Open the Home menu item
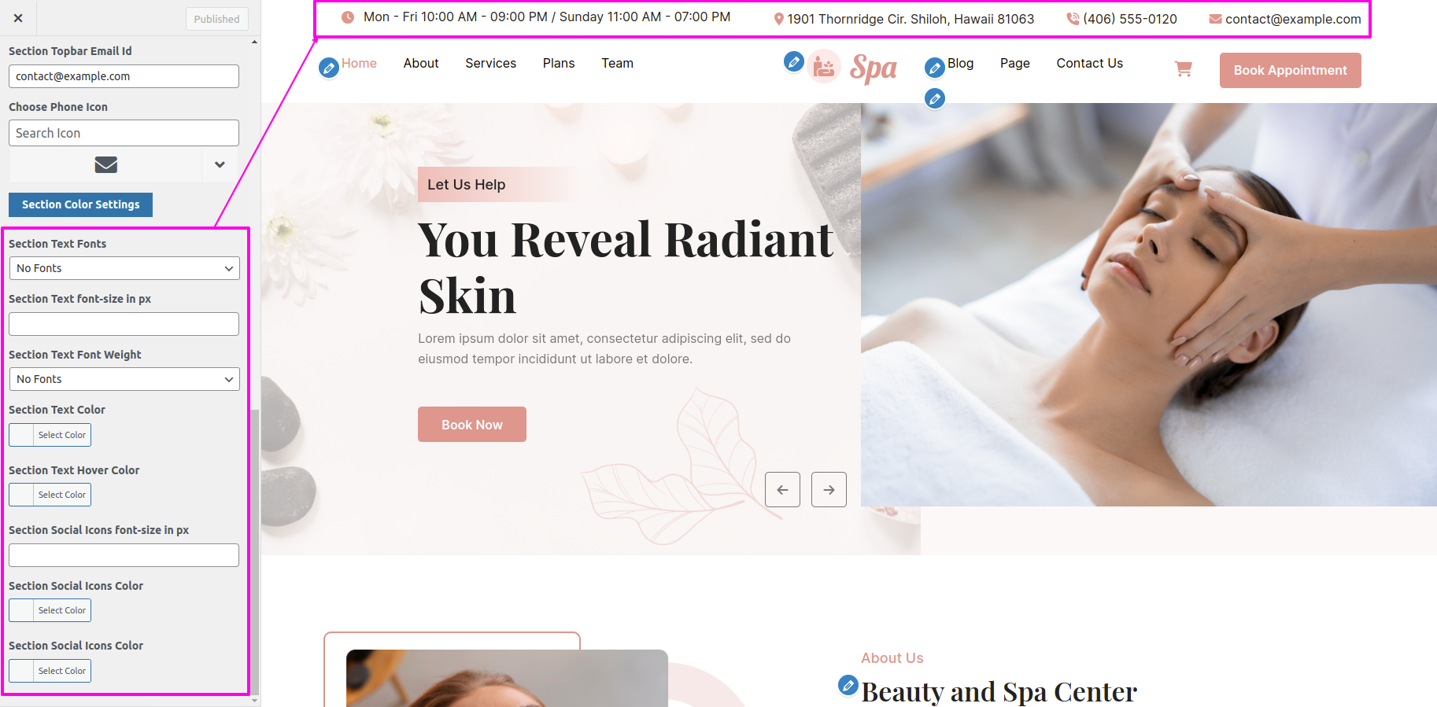 (359, 63)
